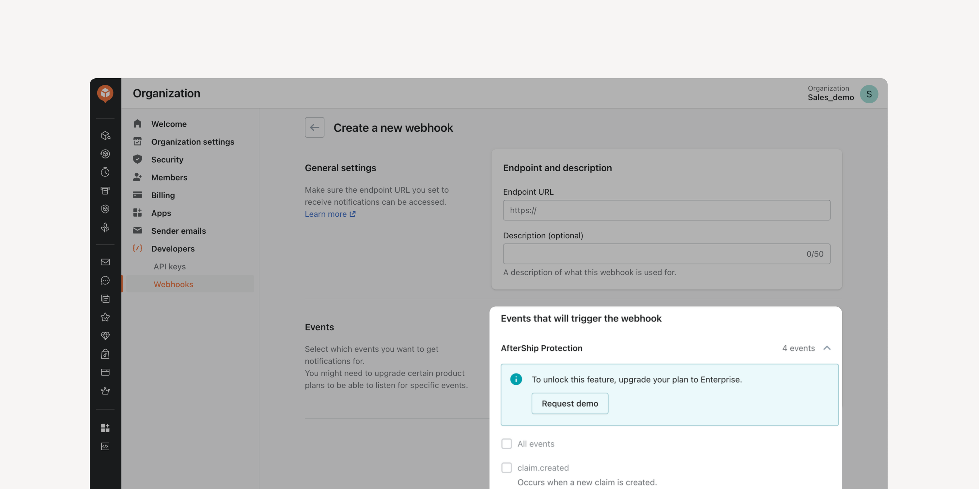Viewport: 979px width, 489px height.
Task: Check the claim.created checkbox
Action: (x=506, y=467)
